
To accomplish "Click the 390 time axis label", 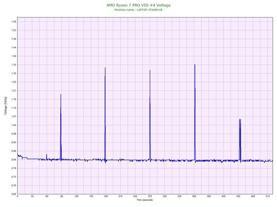I will point(209,196).
